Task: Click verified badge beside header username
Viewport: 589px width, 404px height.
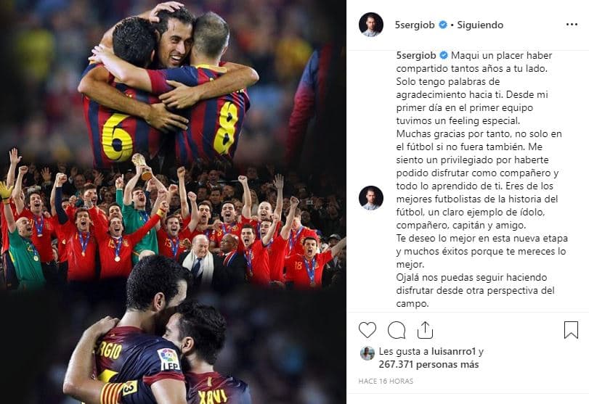Action: 443,25
